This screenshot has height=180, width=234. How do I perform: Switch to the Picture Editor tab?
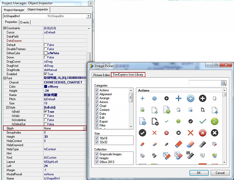click(x=101, y=75)
